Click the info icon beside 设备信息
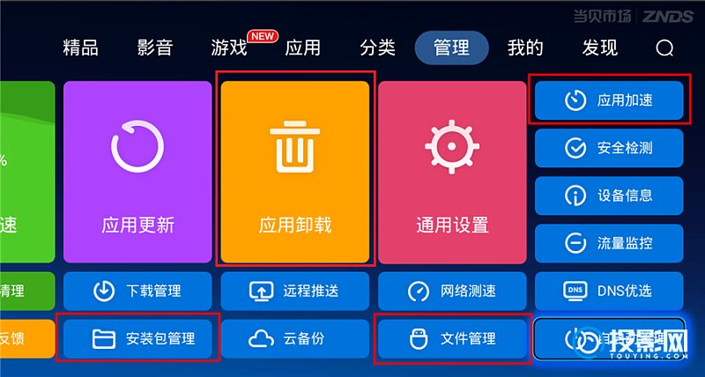 click(575, 196)
